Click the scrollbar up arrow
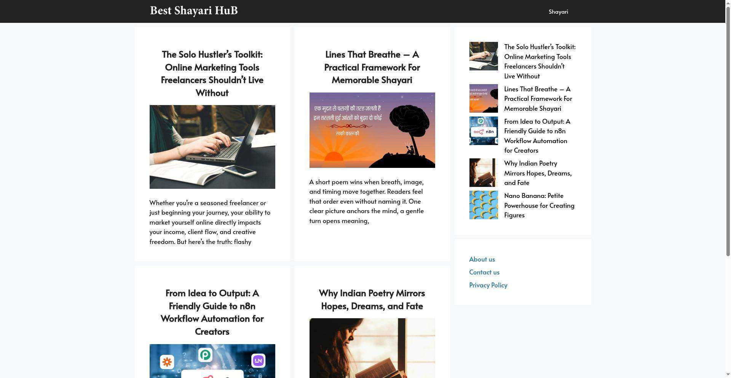 728,3
